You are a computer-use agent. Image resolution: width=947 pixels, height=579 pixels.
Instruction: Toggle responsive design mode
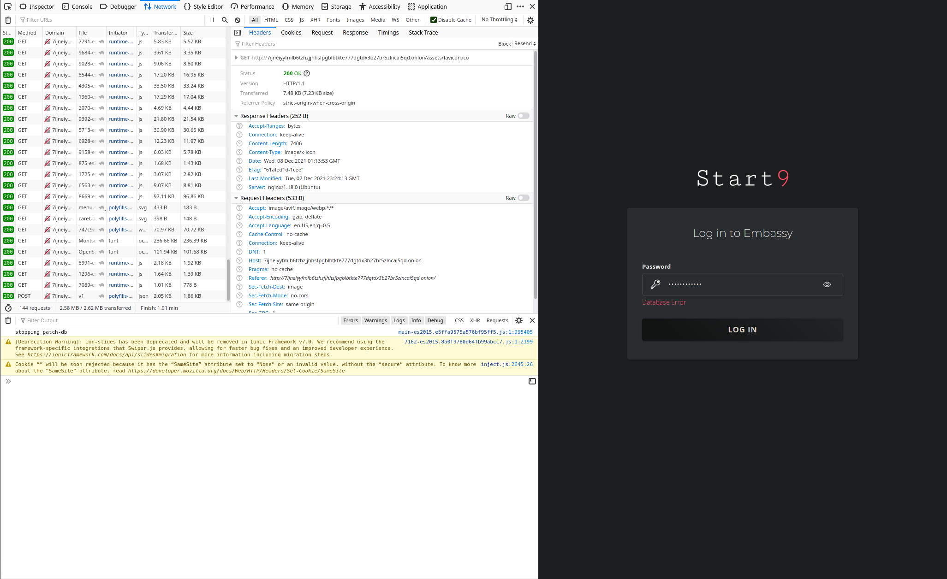pos(507,6)
